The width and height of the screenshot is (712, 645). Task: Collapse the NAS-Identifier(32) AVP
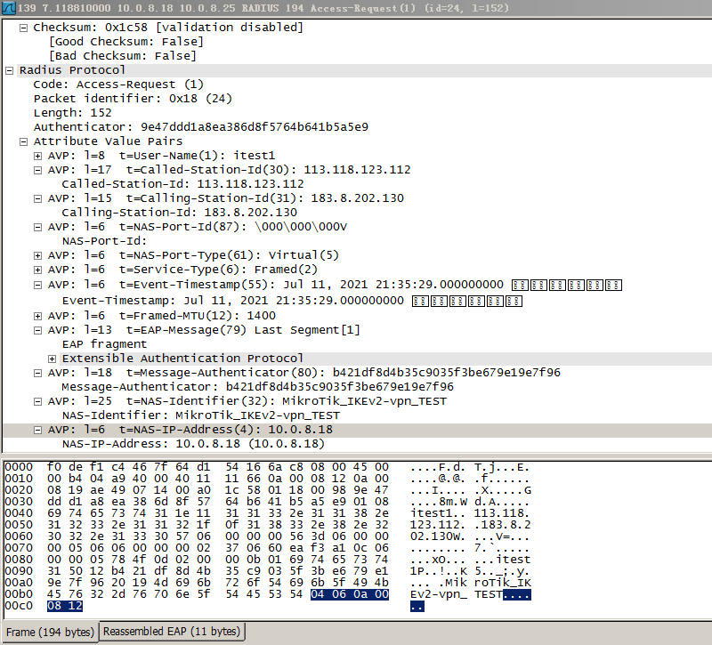(x=38, y=402)
